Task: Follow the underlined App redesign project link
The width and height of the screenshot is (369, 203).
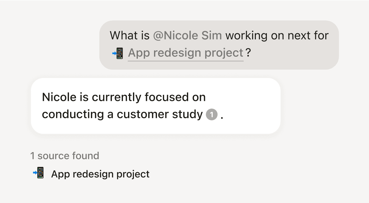Action: 185,53
